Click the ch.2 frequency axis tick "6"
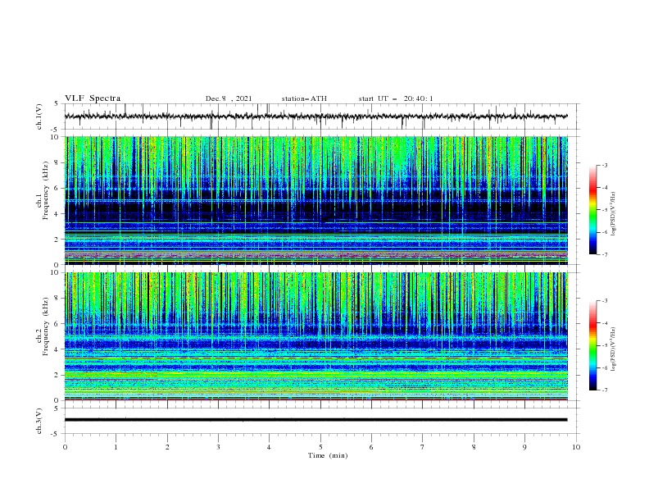649x502 pixels. pyautogui.click(x=57, y=323)
